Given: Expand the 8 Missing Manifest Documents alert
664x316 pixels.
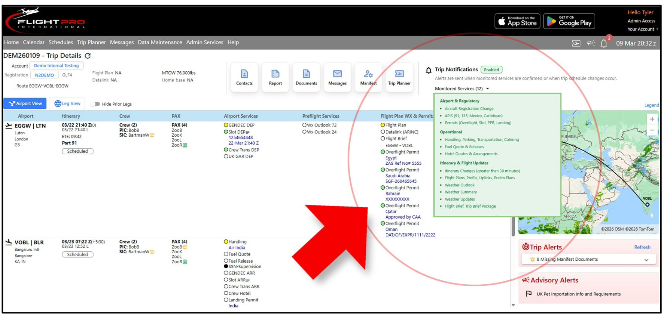Looking at the screenshot, I should (646, 260).
